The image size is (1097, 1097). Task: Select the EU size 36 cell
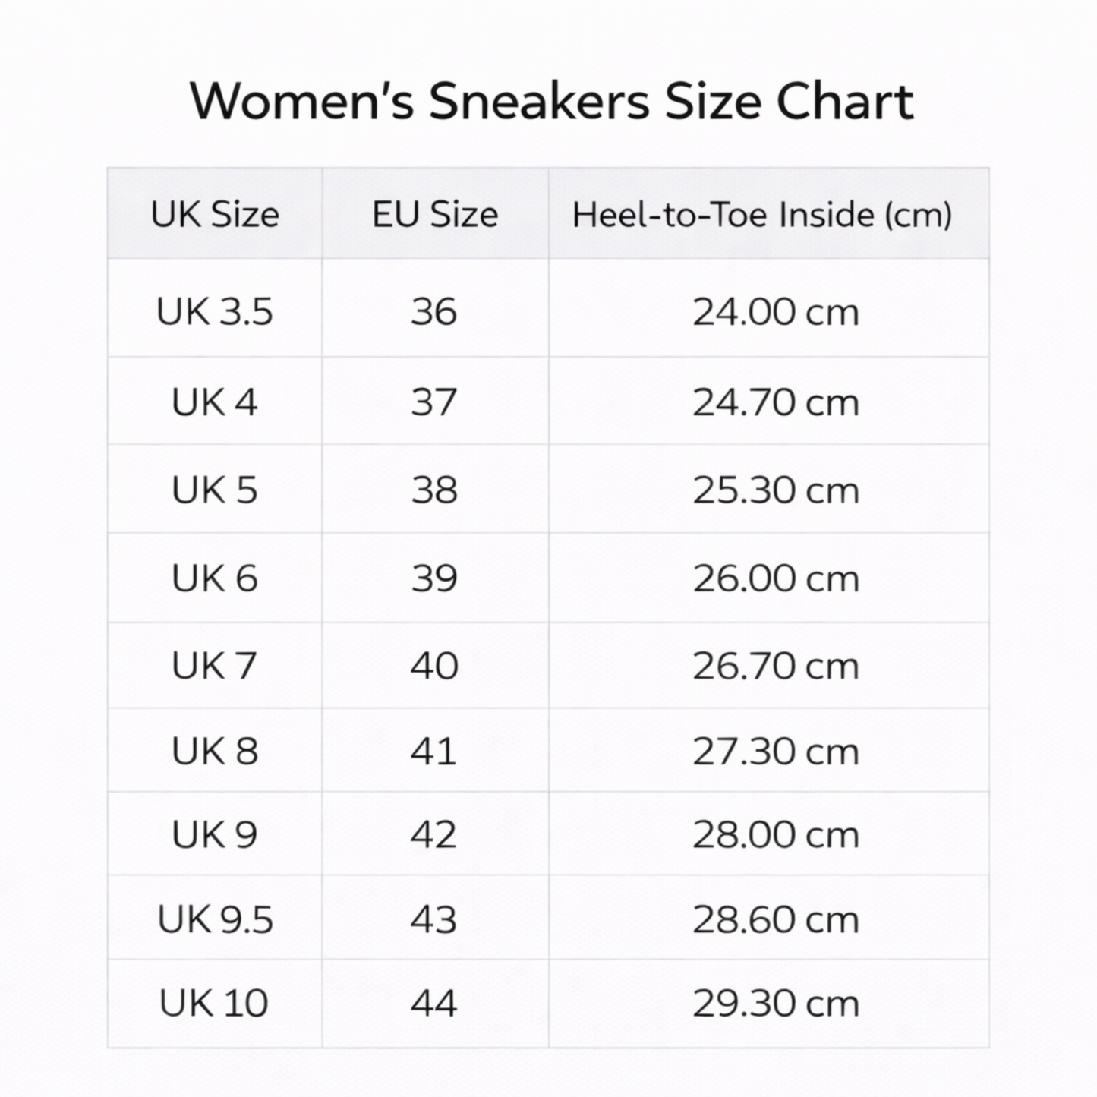click(x=434, y=311)
